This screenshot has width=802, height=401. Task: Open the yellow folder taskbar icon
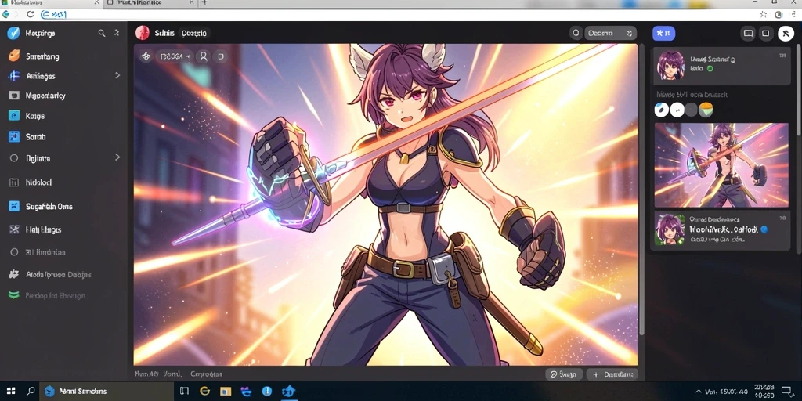tap(225, 392)
